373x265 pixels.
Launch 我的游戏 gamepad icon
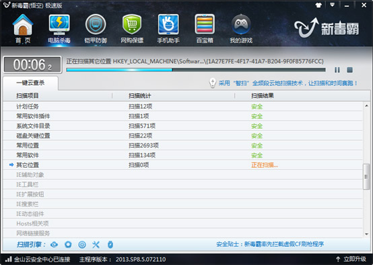tap(241, 28)
